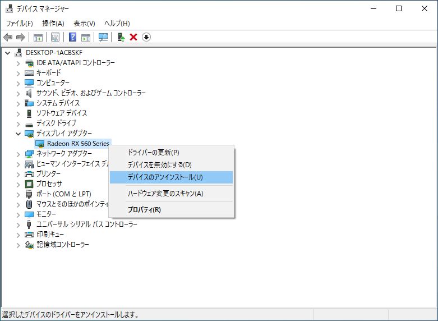Click the Forward arrow toolbar icon
Viewport: 438px width, 321px height.
coord(21,37)
